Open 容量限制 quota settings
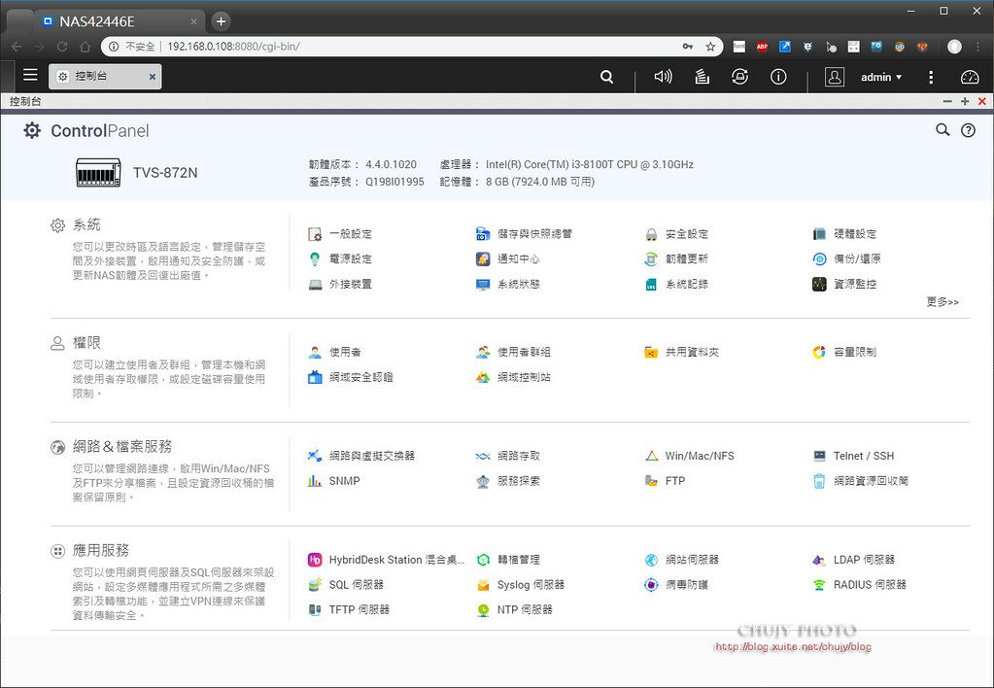This screenshot has height=688, width=994. 845,352
